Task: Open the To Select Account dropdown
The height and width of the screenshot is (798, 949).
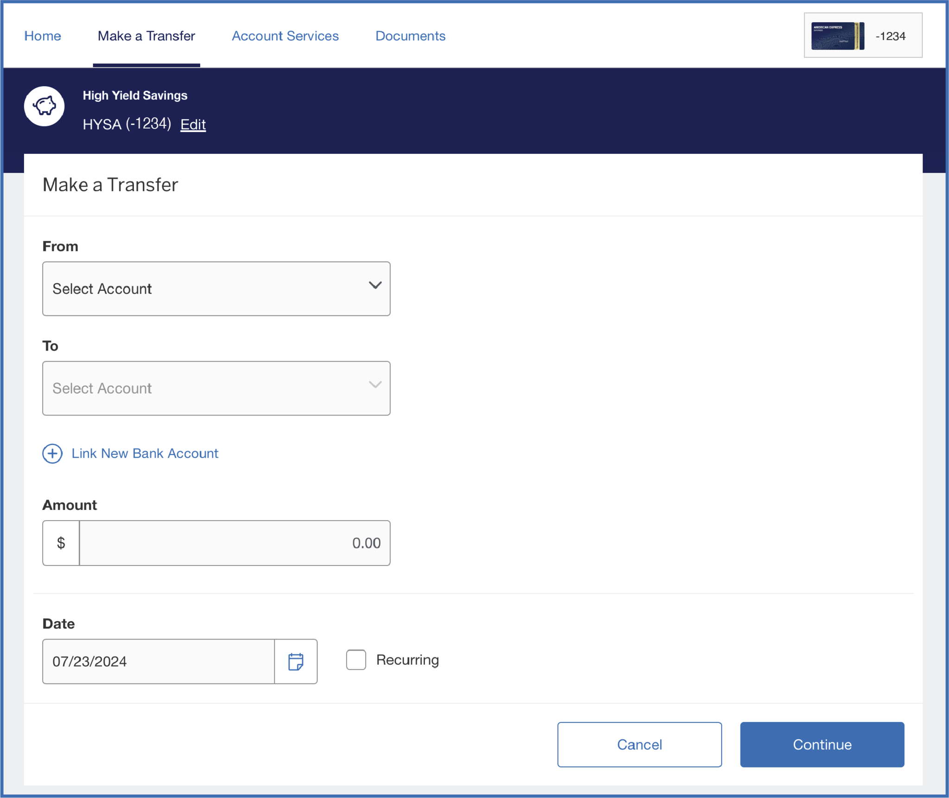Action: tap(216, 388)
